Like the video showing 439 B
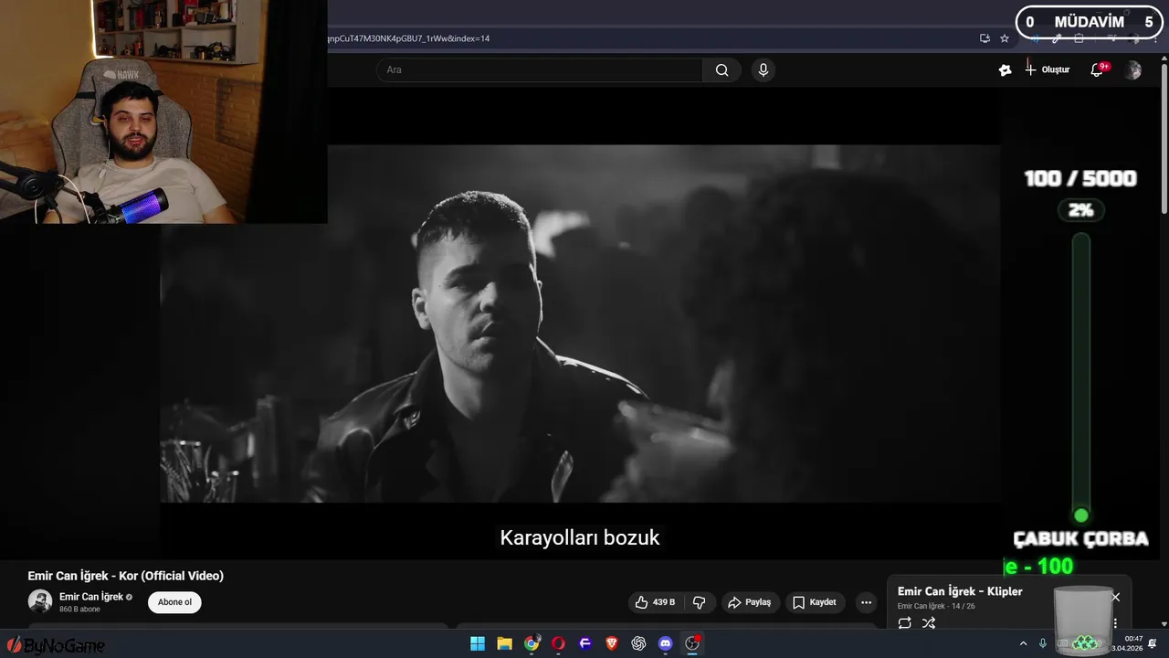The image size is (1169, 658). coord(655,602)
